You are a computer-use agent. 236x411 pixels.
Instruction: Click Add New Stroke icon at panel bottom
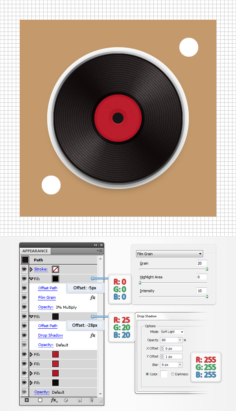tap(27, 400)
